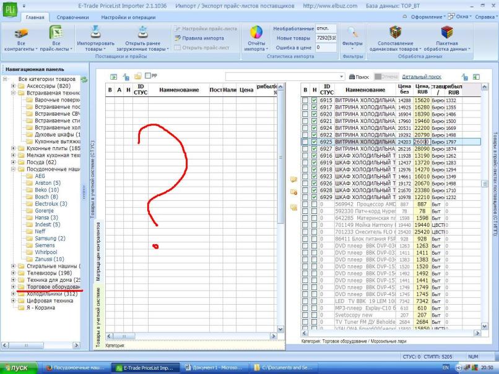
Task: Click the Наименование column header in right grid
Action: pyautogui.click(x=365, y=90)
